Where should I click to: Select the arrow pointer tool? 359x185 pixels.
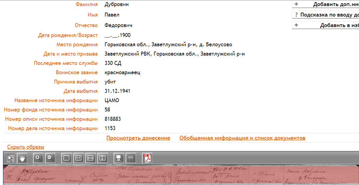click(11, 158)
